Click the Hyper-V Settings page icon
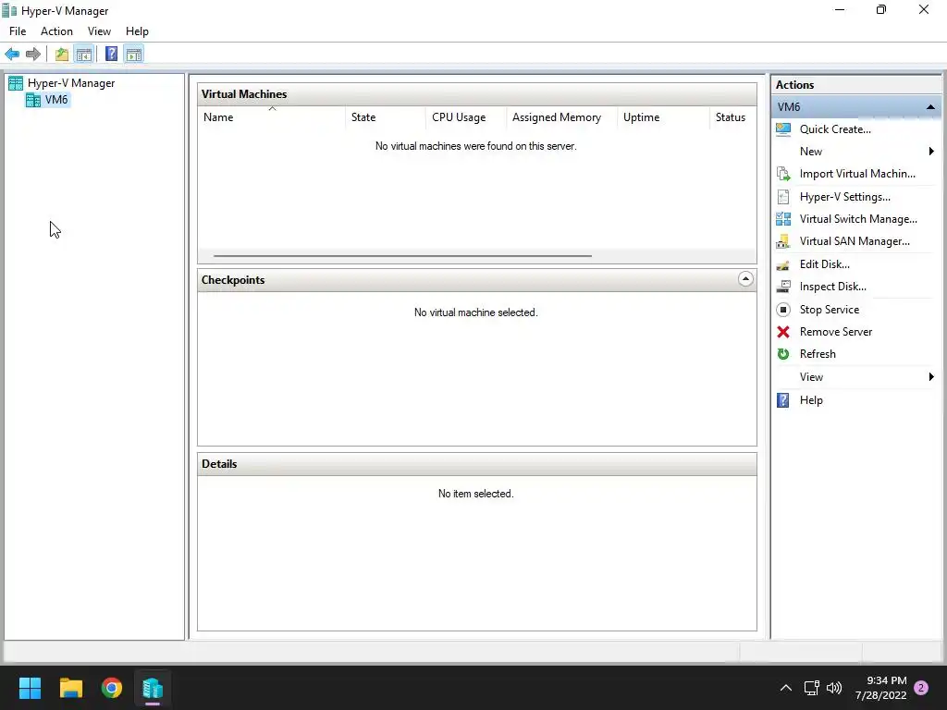947x710 pixels. (x=783, y=197)
